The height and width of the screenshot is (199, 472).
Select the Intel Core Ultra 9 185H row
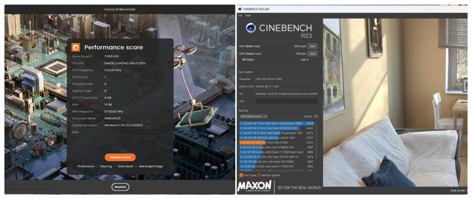(277, 138)
